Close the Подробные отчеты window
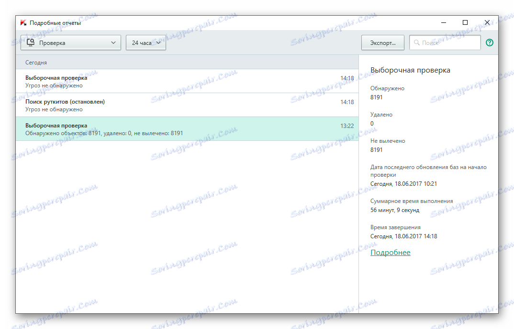Image resolution: width=514 pixels, height=329 pixels. tap(487, 22)
